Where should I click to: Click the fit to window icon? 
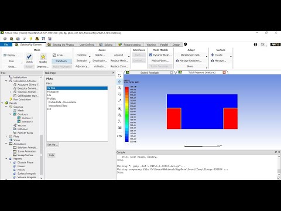tap(119, 109)
